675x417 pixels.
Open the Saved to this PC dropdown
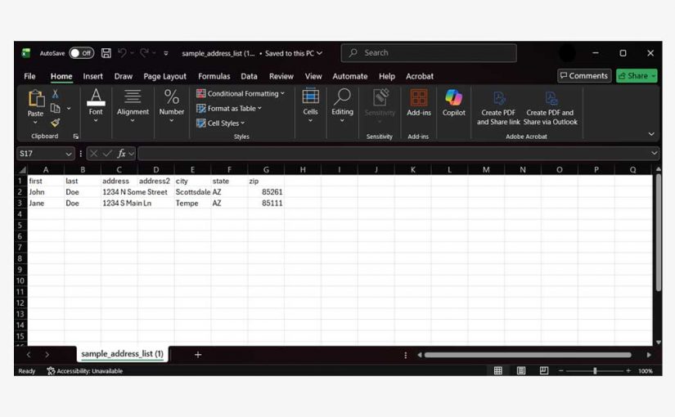(x=294, y=53)
